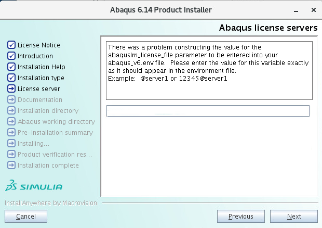Screen dimensions: 322x228
Task: Click the Abaqus working directory arrow icon
Action: click(x=11, y=121)
